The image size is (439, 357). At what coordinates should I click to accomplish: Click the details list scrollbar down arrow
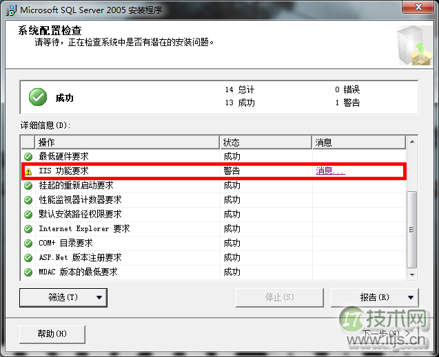(412, 275)
